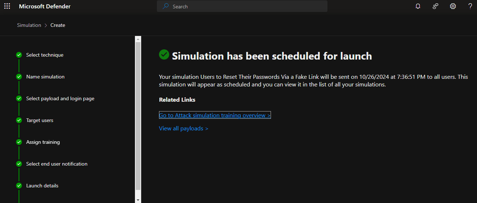The image size is (477, 203).
Task: Open the app launcher waffle icon
Action: coord(7,6)
